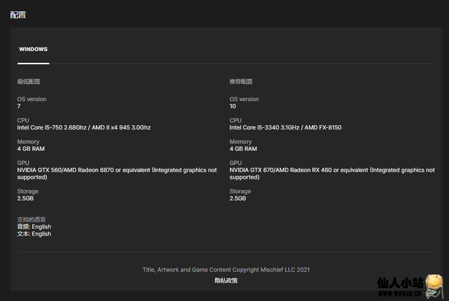Screen dimensions: 449x301
Task: Click the 音频: English language entry
Action: pyautogui.click(x=34, y=227)
